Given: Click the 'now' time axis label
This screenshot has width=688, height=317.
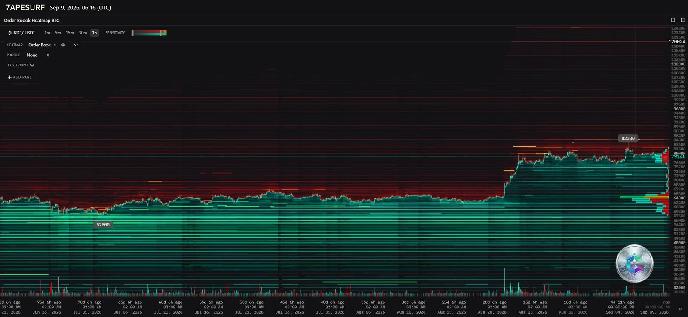Looking at the screenshot, I should [x=666, y=302].
